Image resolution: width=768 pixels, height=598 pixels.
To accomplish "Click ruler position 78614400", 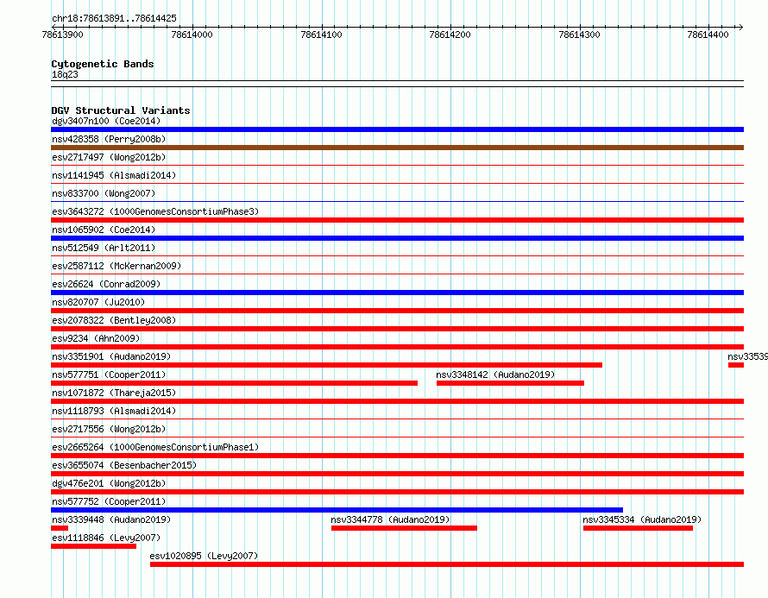I will (708, 35).
